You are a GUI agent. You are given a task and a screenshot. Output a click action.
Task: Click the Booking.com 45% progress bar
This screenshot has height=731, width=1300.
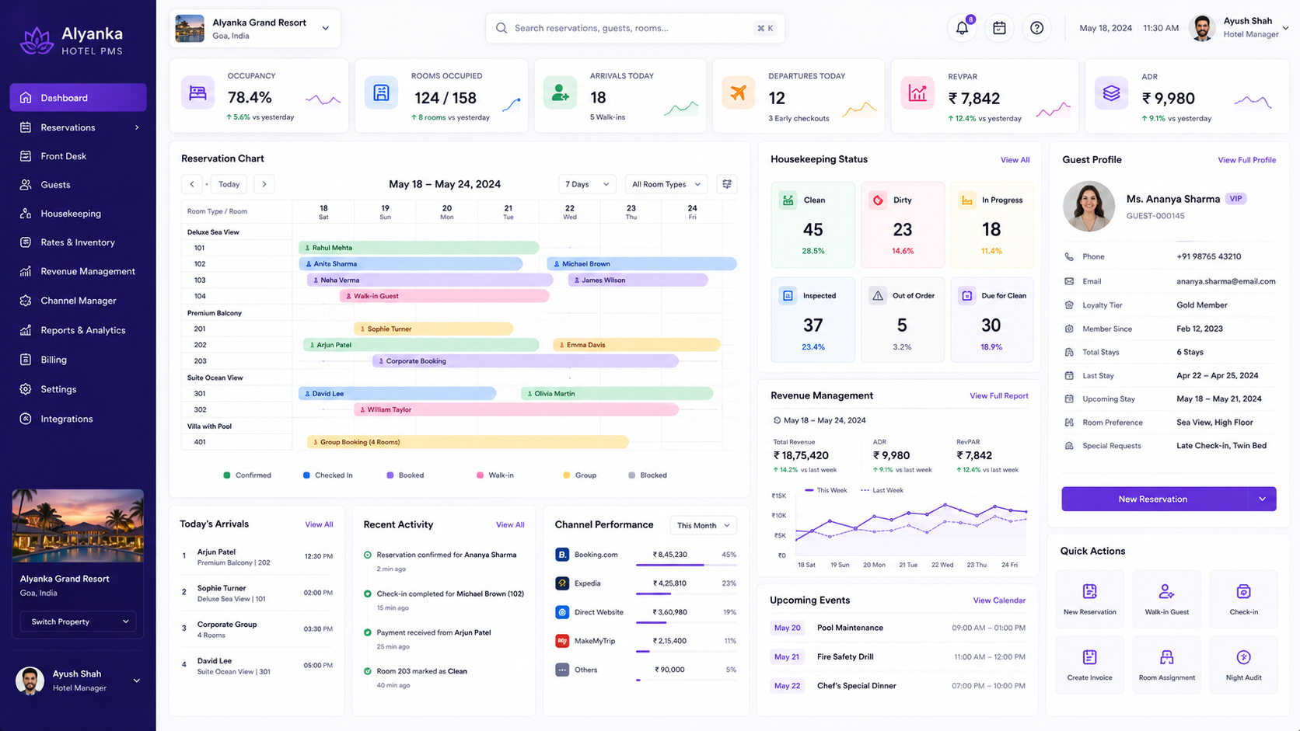[686, 565]
